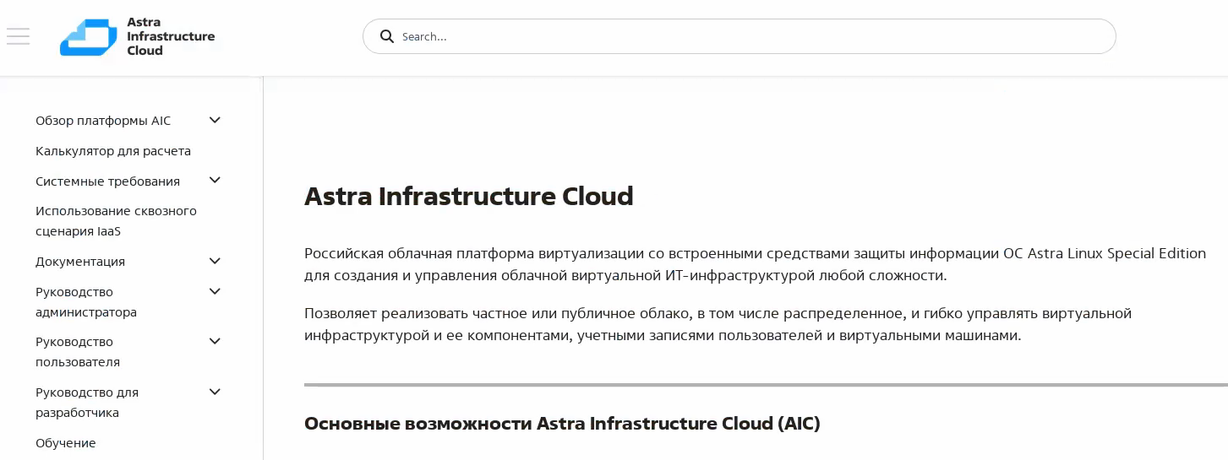Viewport: 1228px width, 460px height.
Task: Click the Astra Infrastructure Cloud page heading
Action: [x=468, y=196]
